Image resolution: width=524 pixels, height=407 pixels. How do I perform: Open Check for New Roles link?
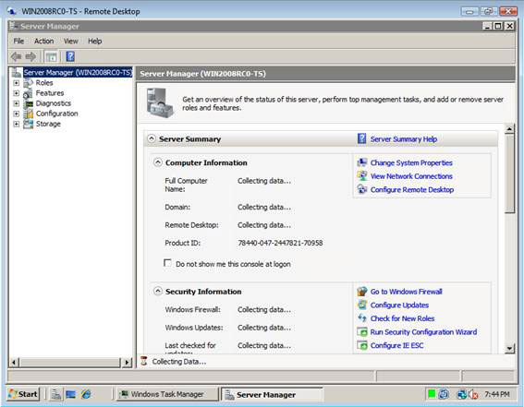[402, 318]
